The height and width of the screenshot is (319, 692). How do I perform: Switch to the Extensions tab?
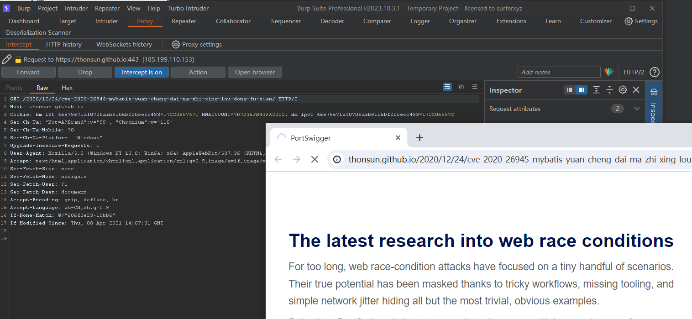pos(511,21)
